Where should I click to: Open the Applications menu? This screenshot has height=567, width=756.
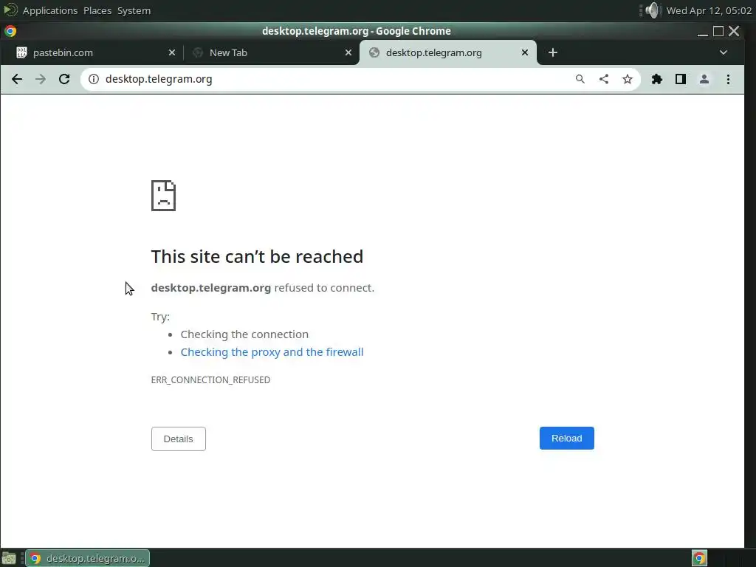[x=49, y=10]
